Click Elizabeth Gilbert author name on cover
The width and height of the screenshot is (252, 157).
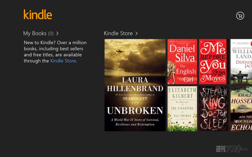[182, 93]
